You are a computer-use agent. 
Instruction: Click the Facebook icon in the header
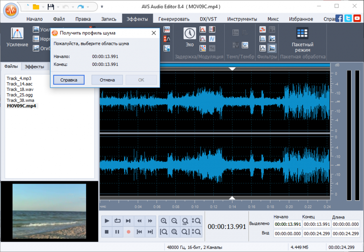[339, 18]
